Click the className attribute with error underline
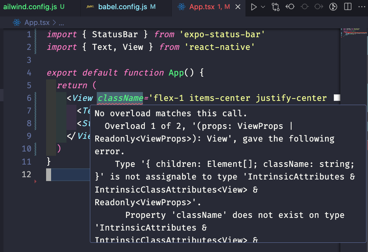The width and height of the screenshot is (368, 252). coord(120,98)
